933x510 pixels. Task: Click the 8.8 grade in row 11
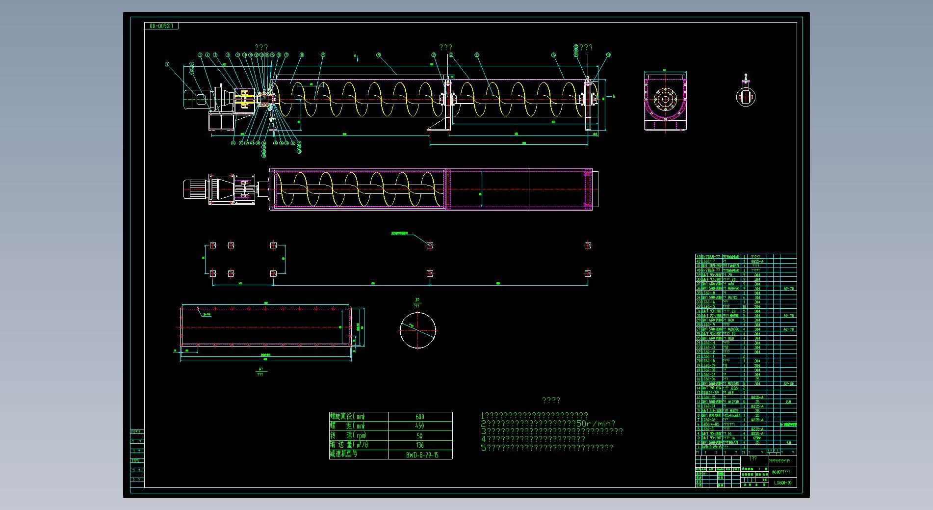coord(788,402)
